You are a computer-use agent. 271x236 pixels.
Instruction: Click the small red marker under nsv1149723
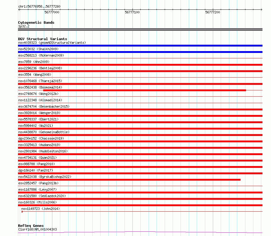(x=22, y=212)
